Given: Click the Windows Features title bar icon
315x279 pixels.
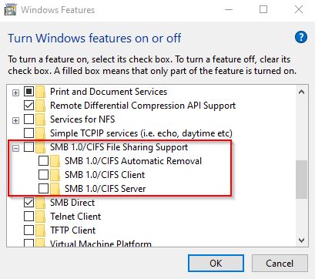Looking at the screenshot, I should [11, 10].
